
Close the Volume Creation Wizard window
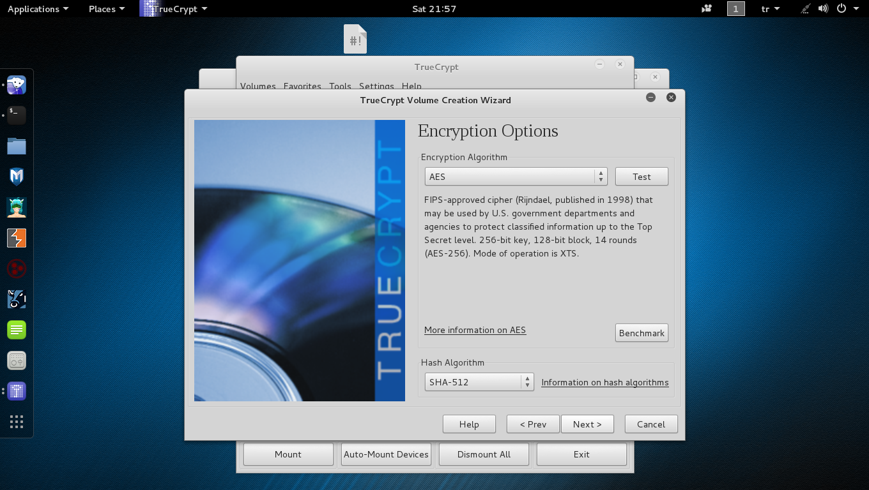(671, 98)
